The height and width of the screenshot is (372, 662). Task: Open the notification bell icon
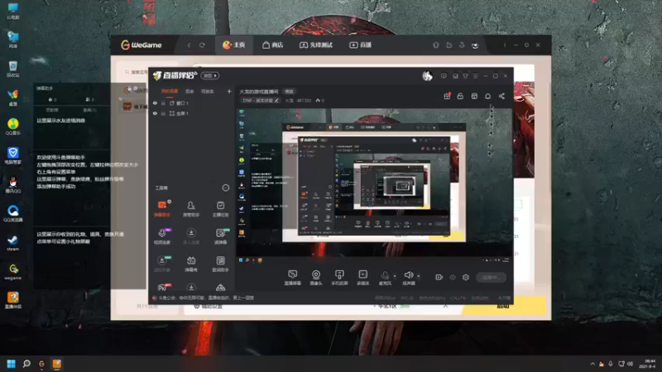(x=487, y=96)
